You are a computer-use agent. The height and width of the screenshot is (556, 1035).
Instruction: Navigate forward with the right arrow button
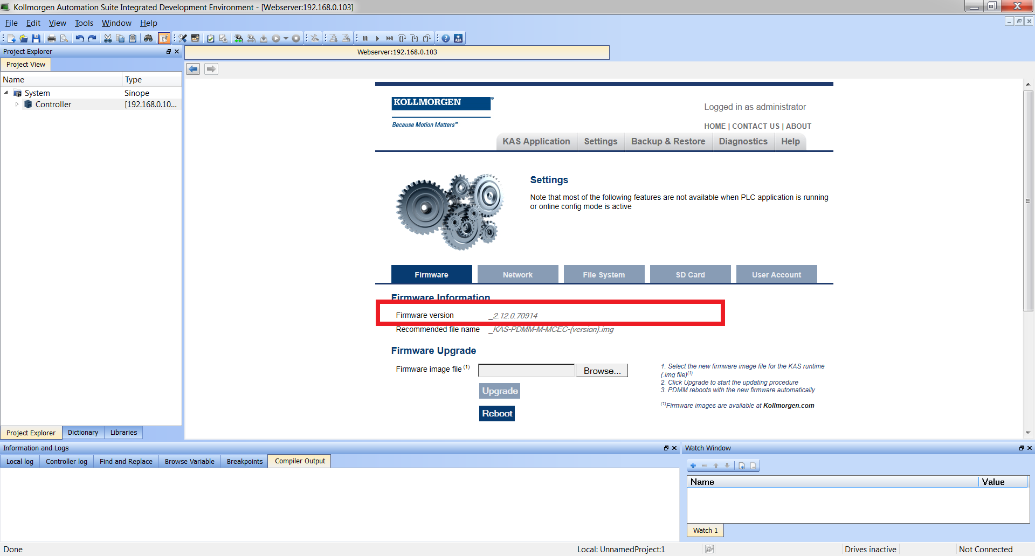point(211,69)
